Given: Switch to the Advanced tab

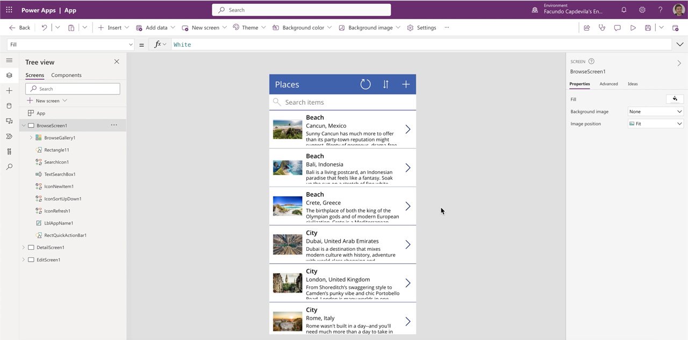Looking at the screenshot, I should (x=608, y=84).
